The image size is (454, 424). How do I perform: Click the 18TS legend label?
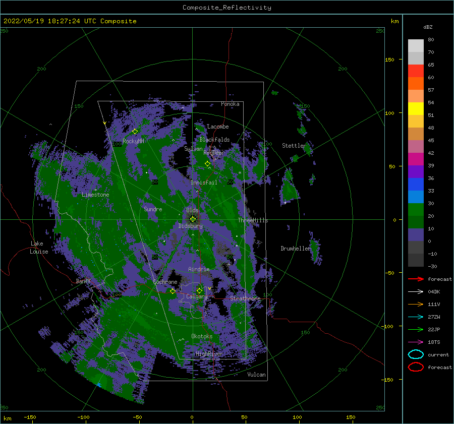pos(434,342)
